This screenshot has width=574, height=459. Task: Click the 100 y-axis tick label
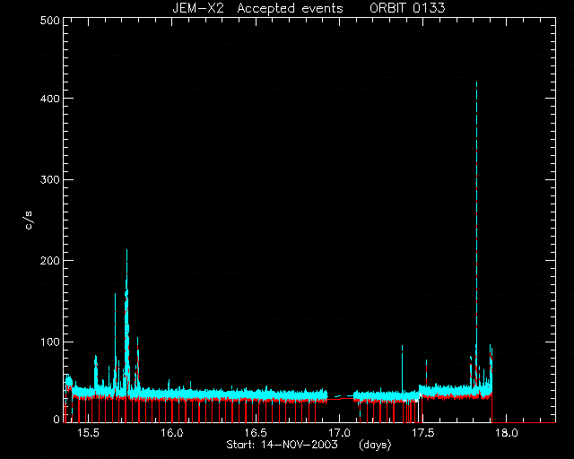click(49, 342)
